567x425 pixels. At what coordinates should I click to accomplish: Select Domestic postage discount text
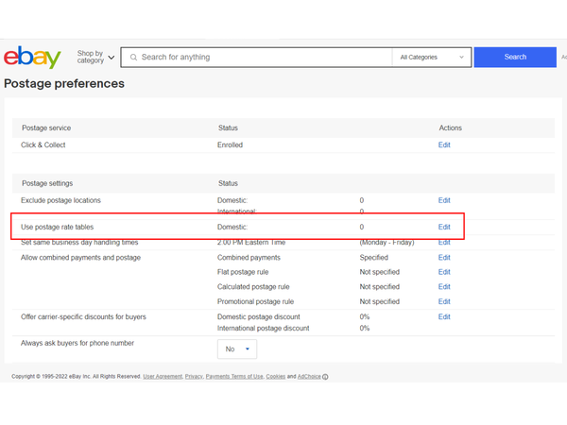coord(259,316)
